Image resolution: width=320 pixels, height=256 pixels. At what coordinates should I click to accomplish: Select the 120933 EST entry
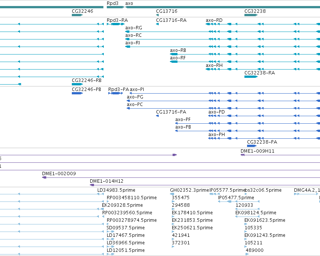244,205
